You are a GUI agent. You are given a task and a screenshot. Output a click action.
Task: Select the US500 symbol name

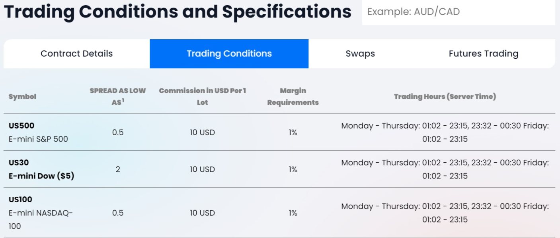21,126
